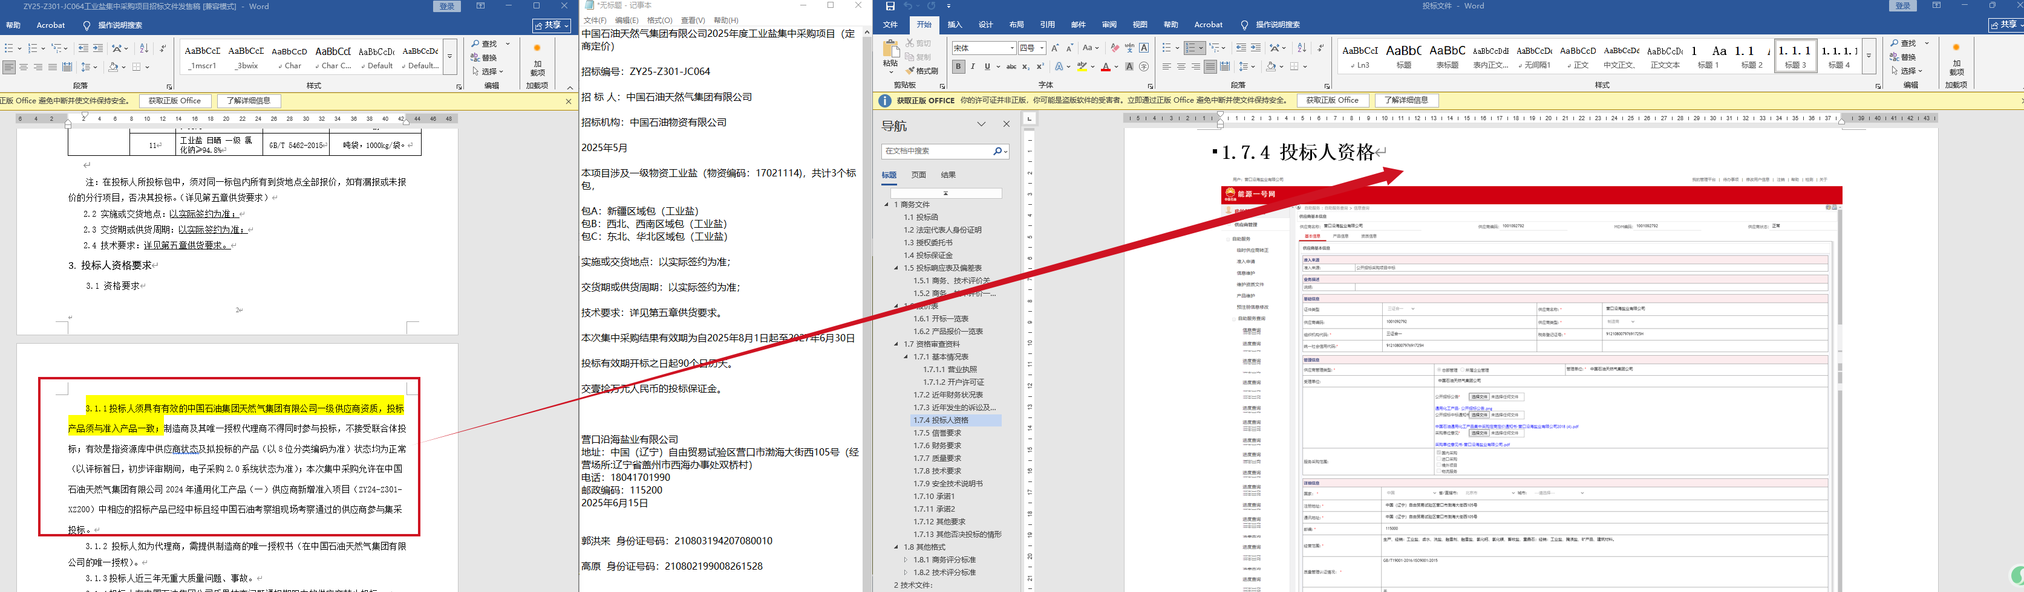Open the font name 宋体 dropdown
2024x592 pixels.
(1011, 48)
